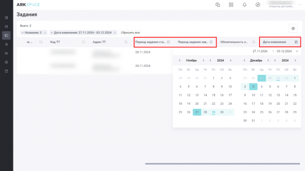Select November 15 in the calendar
Screen dimensions: 305x171
(213, 95)
